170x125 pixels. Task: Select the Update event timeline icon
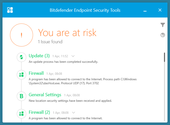click(x=21, y=57)
